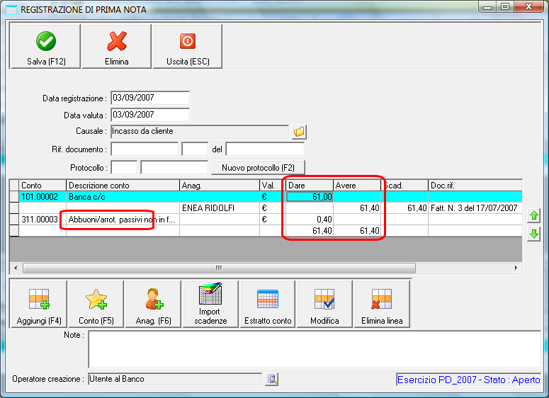Click the window title bar application icon
Viewport: 549px width, 398px height.
[11, 10]
